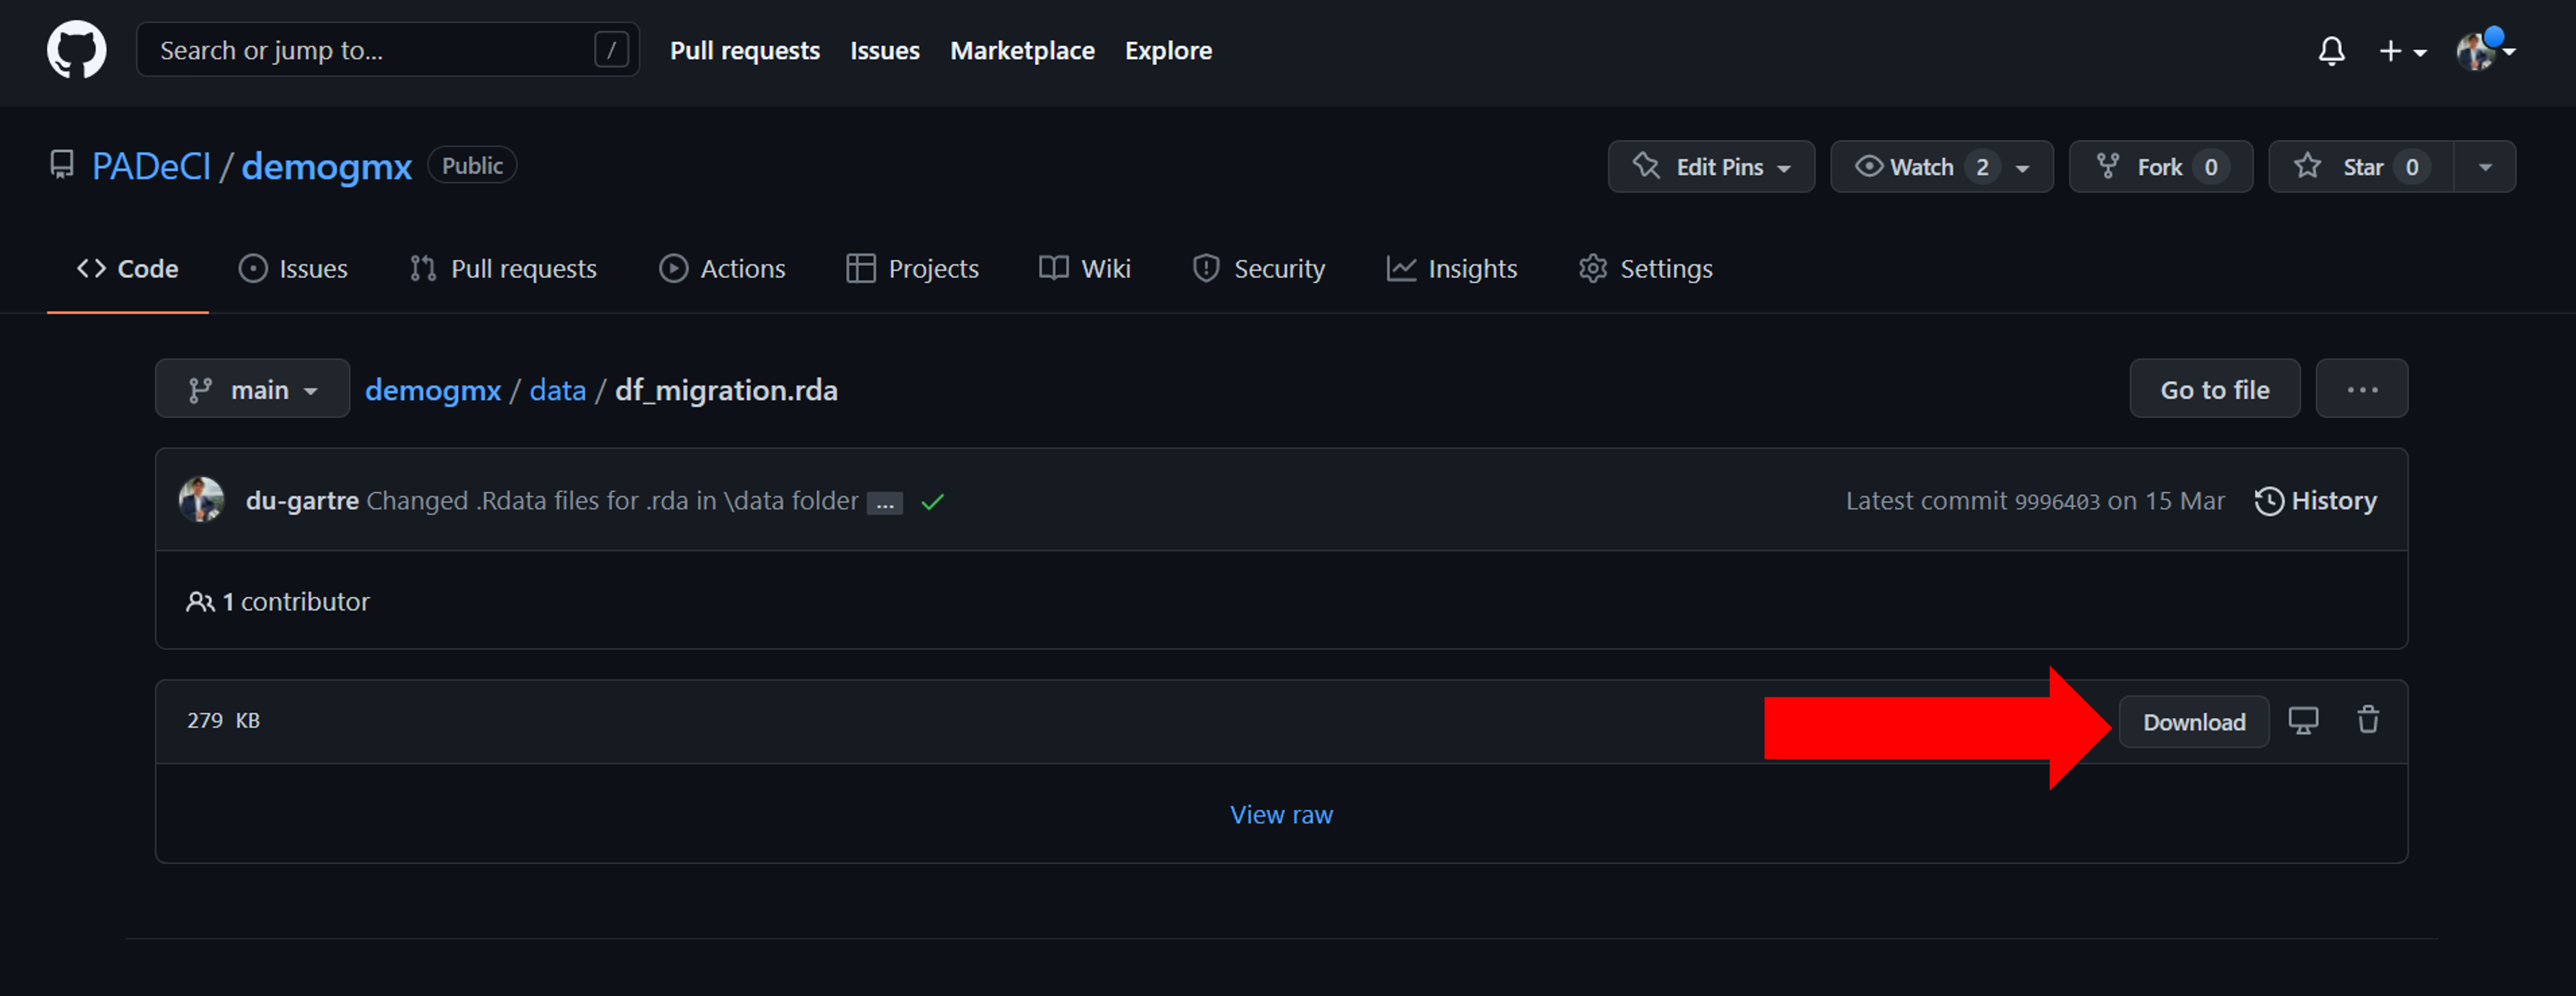Open file in GitHub Desktop icon

point(2303,721)
